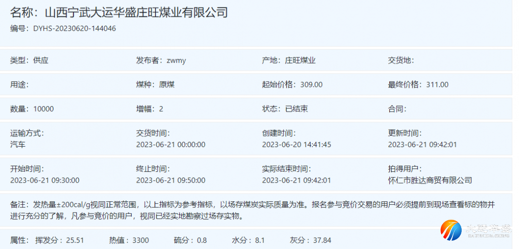The width and height of the screenshot is (519, 249).
Task: Click the ash content value 37.84
Action: [x=322, y=240]
